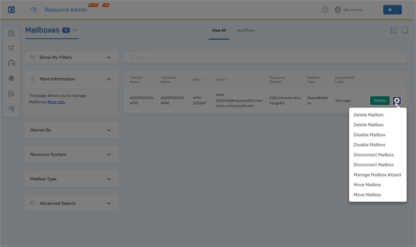
Task: Click the fingerprint identity sidebar icon
Action: (x=11, y=78)
